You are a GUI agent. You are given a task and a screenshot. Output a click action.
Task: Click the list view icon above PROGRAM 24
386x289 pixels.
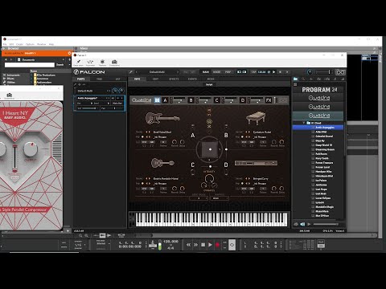295,84
